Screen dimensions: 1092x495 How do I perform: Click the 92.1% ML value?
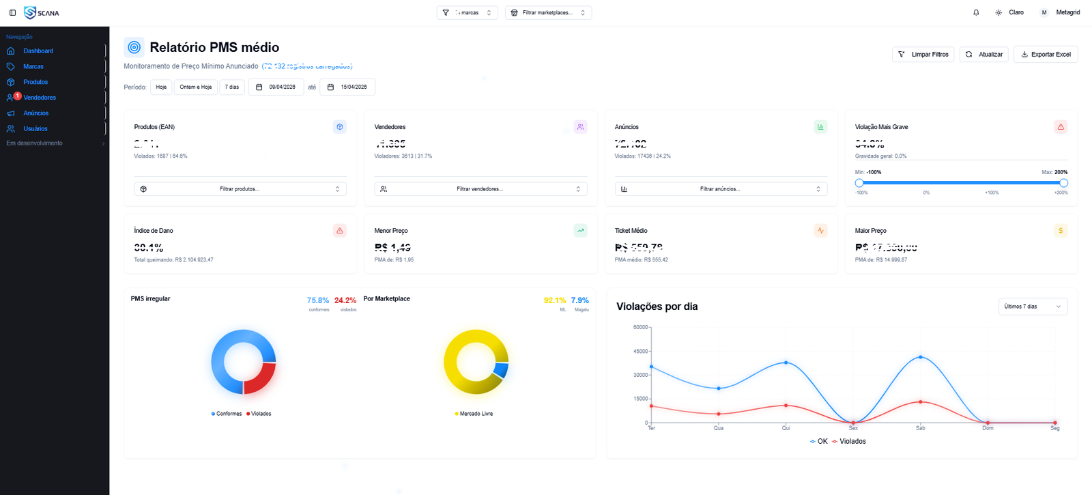pos(555,300)
